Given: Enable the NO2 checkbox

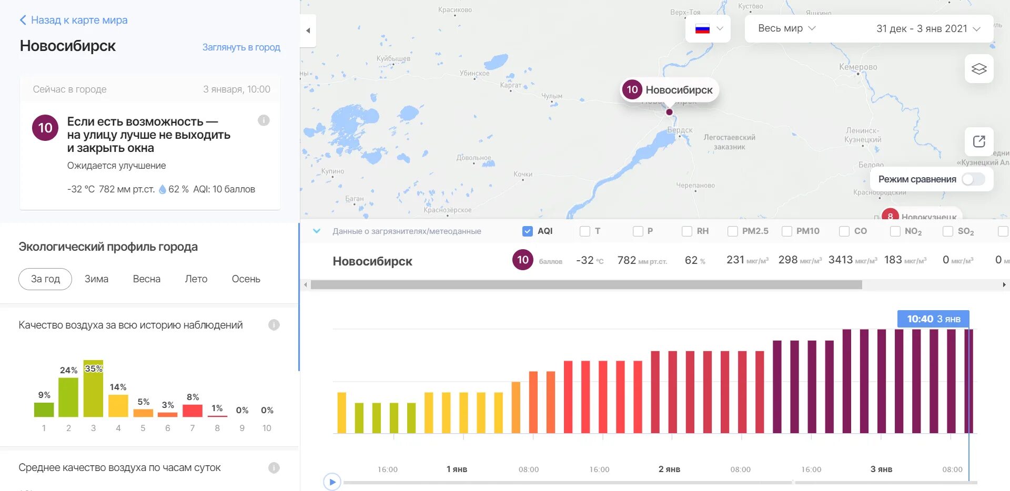Looking at the screenshot, I should (895, 231).
